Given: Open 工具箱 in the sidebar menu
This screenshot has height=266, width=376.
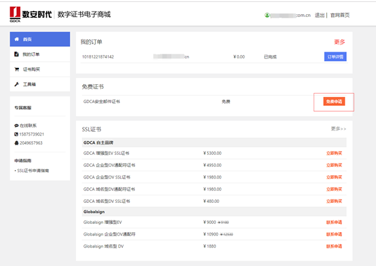Looking at the screenshot, I should [40, 84].
